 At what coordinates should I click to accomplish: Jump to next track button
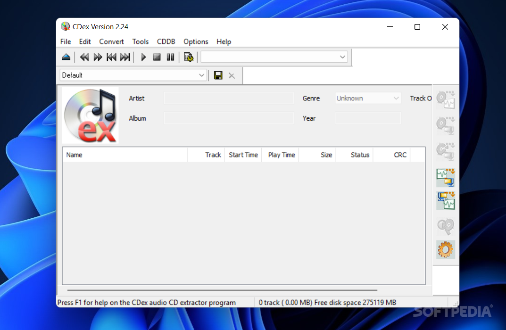coord(125,57)
